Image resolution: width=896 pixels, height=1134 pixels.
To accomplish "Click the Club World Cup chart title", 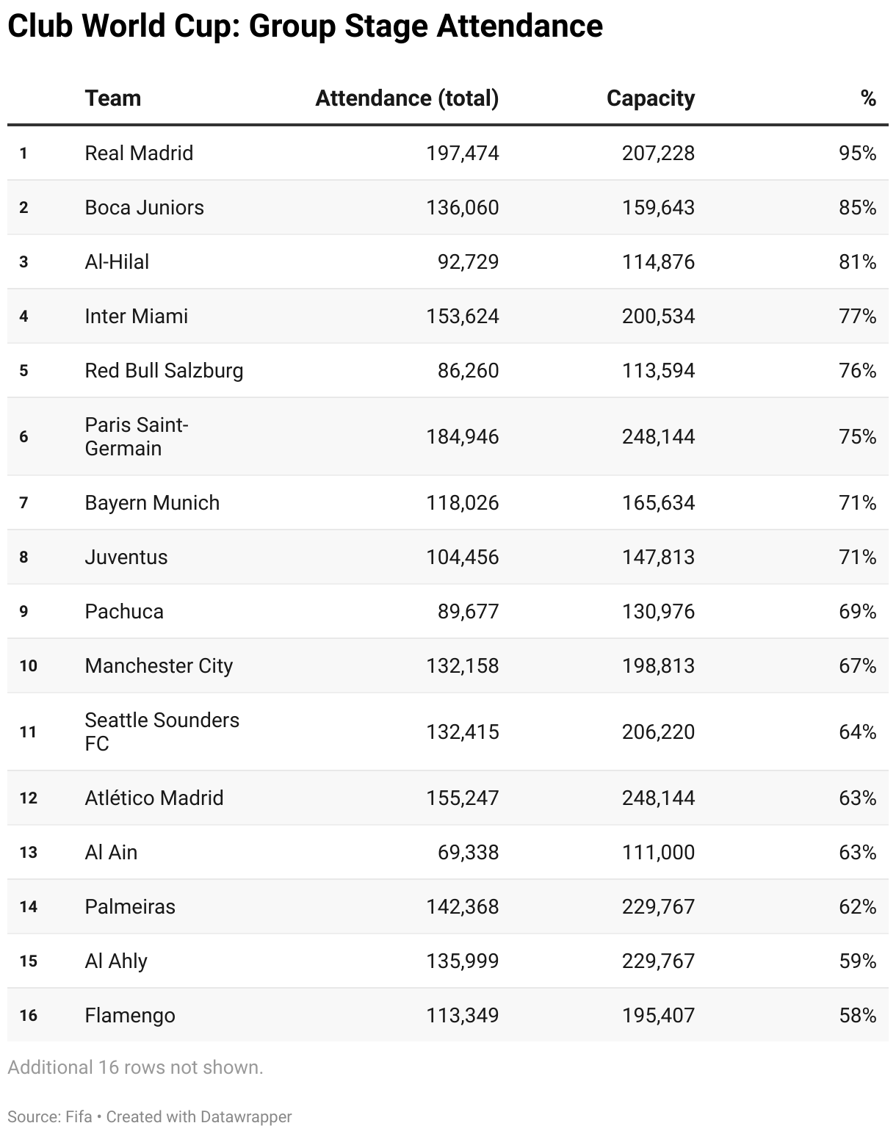I will [x=305, y=26].
